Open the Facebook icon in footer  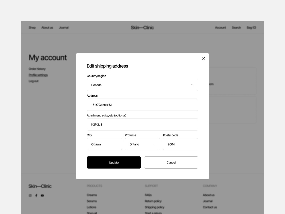click(x=36, y=195)
